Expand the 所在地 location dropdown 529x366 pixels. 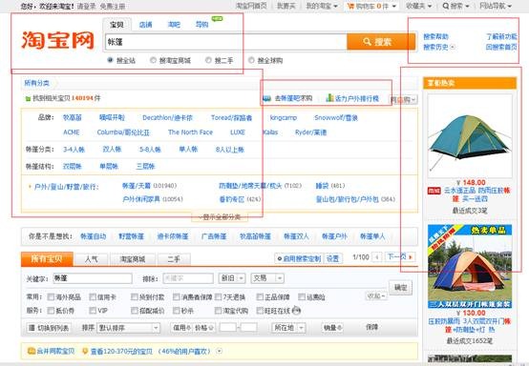pos(288,328)
